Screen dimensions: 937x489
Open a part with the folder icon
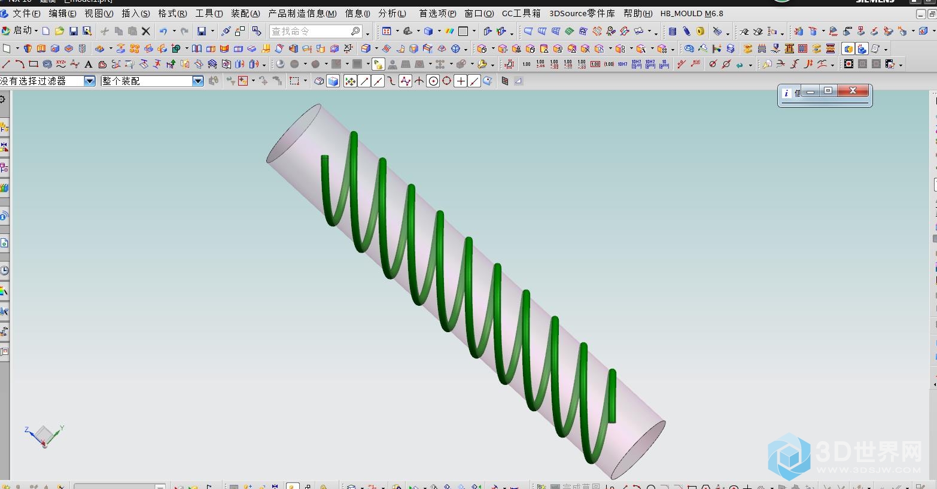(59, 31)
